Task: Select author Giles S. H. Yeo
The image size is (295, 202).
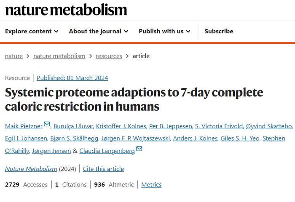Action: tap(240, 138)
